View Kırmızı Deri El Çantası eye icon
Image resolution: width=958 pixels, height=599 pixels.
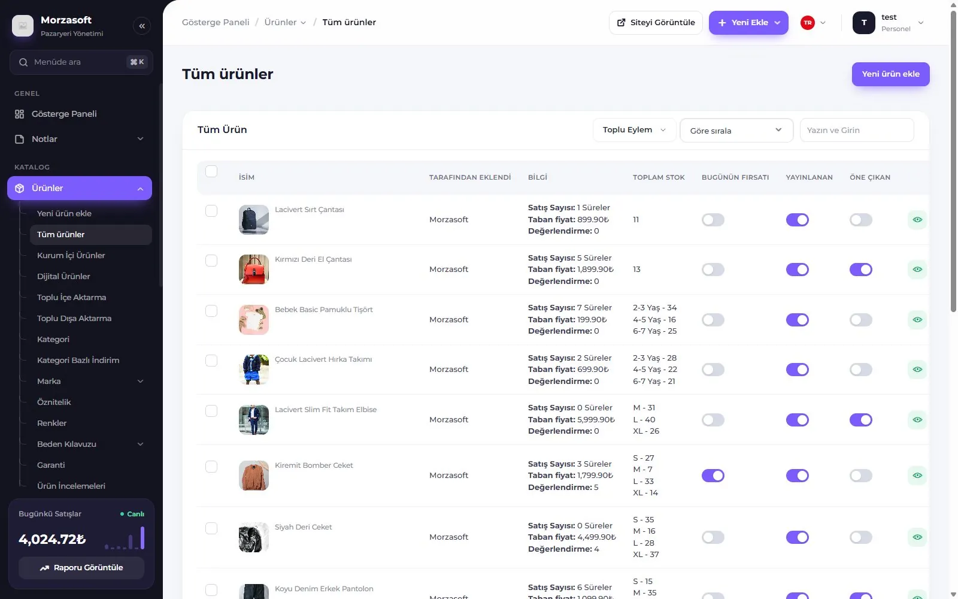click(917, 270)
